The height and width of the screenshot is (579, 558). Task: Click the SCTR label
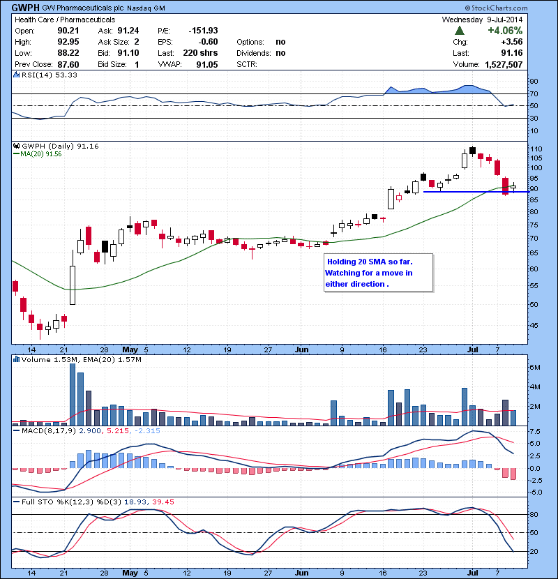[247, 65]
